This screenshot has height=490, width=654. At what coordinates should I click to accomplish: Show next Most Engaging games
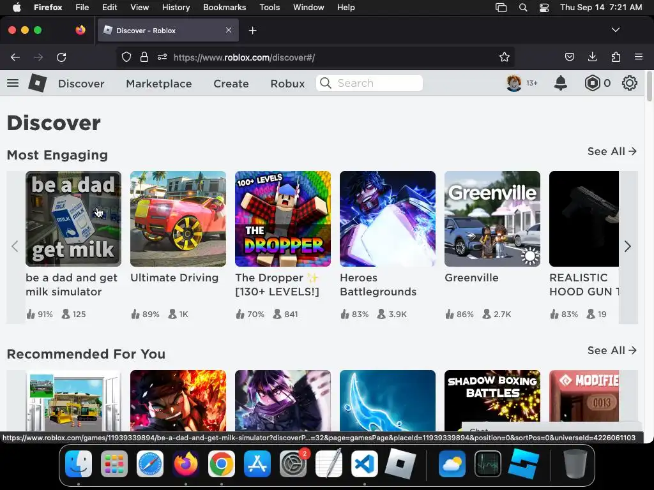coord(628,246)
